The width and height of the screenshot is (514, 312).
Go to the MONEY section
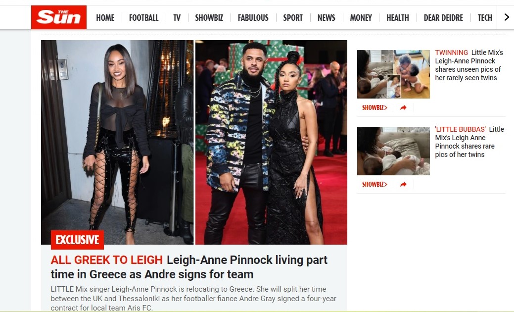click(x=361, y=18)
